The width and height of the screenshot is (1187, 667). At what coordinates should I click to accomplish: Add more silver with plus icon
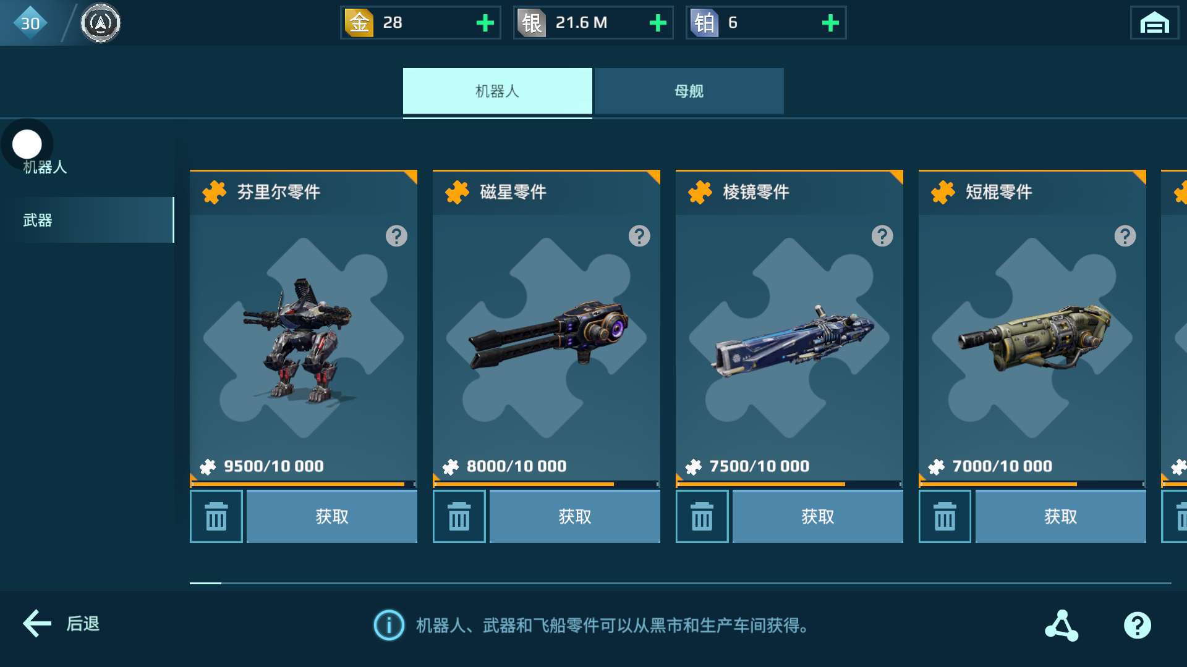coord(658,23)
